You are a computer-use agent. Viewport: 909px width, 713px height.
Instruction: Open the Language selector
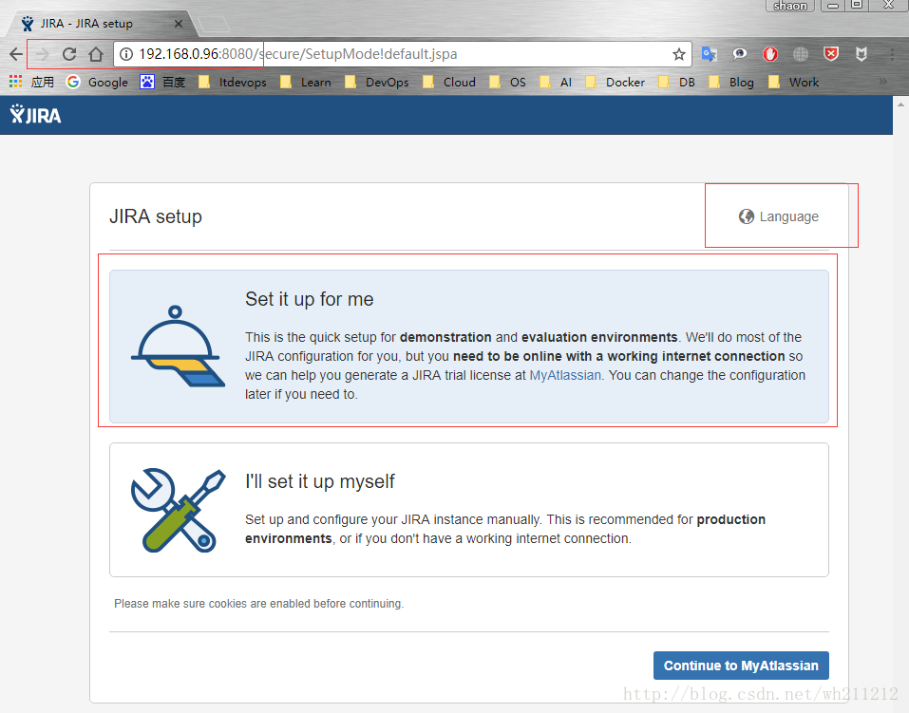tap(779, 216)
